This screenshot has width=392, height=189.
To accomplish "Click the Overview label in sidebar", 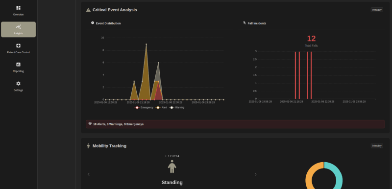I will [18, 15].
